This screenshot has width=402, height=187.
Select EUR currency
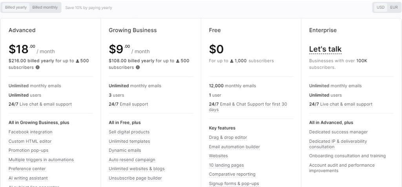pos(394,7)
